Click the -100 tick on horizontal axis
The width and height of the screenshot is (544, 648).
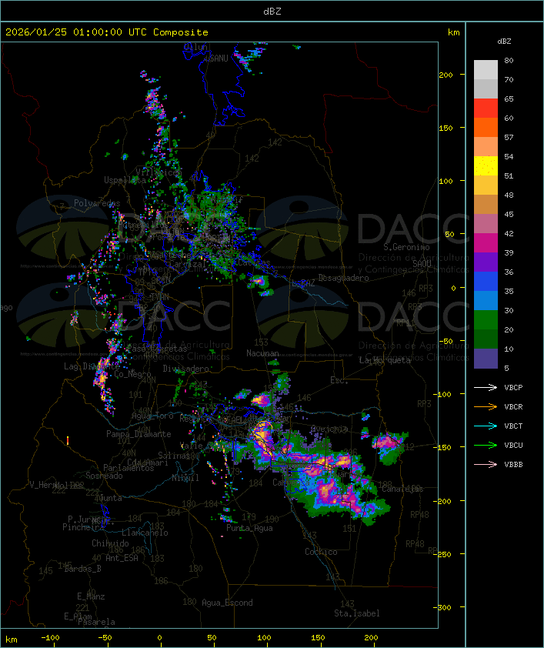[x=51, y=638]
